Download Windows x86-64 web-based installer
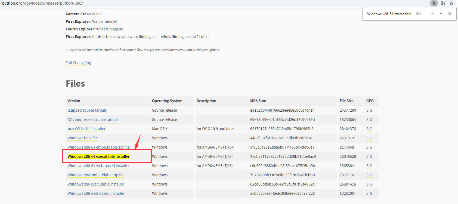This screenshot has width=458, height=204. 99,166
